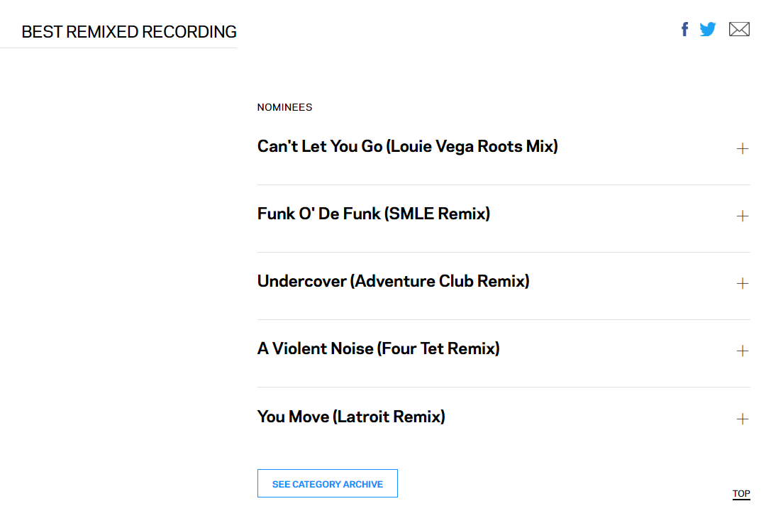
Task: Click divider line above You Move entry
Action: [x=504, y=387]
